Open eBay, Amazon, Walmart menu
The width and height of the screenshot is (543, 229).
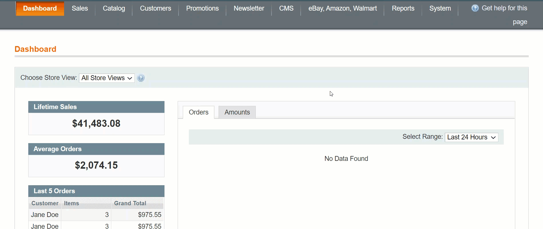pos(342,8)
